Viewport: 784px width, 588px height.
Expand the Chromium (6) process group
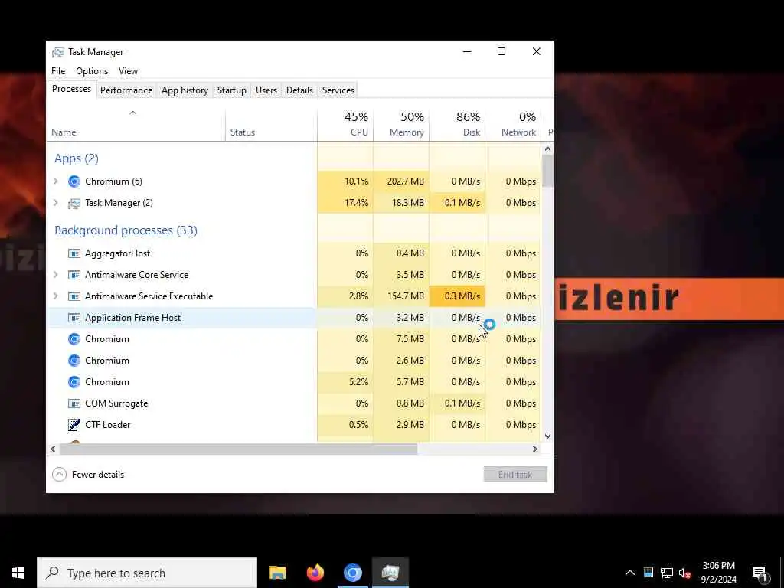coord(56,181)
